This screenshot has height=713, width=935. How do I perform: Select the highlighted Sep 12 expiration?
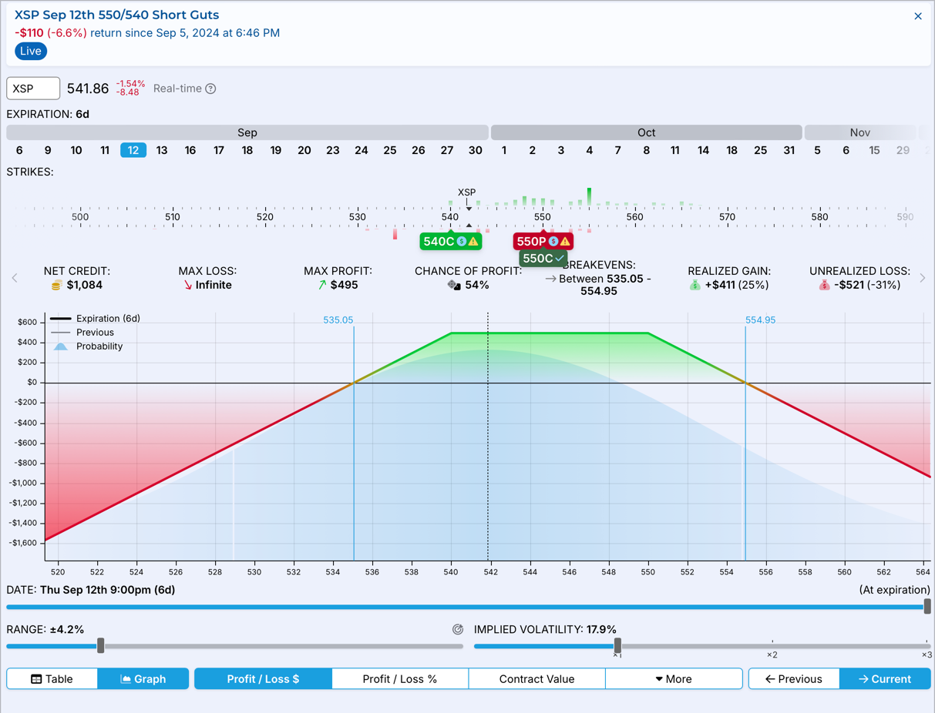point(133,150)
